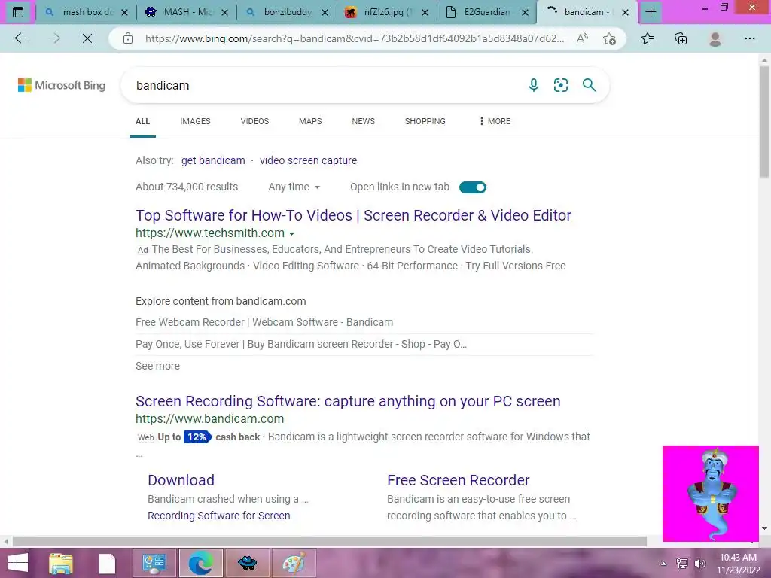This screenshot has width=771, height=578.
Task: Click the browser address bar URL
Action: pyautogui.click(x=354, y=38)
